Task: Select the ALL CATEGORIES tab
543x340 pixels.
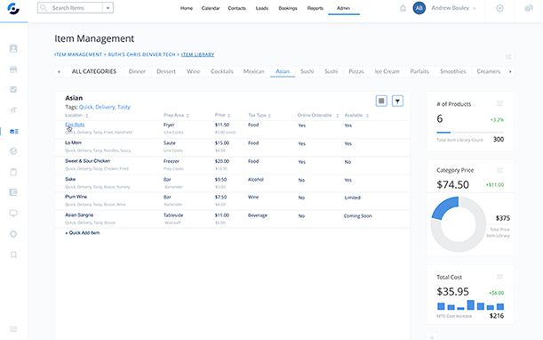Action: 94,71
